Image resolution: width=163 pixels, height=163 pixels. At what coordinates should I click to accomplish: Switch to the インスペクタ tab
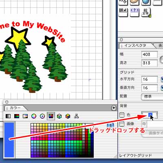click(x=136, y=45)
